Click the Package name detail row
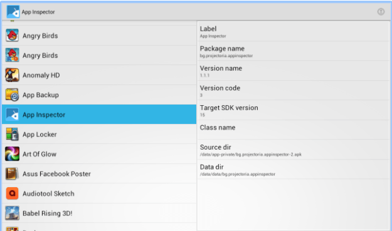Image resolution: width=392 pixels, height=231 pixels. pos(294,51)
